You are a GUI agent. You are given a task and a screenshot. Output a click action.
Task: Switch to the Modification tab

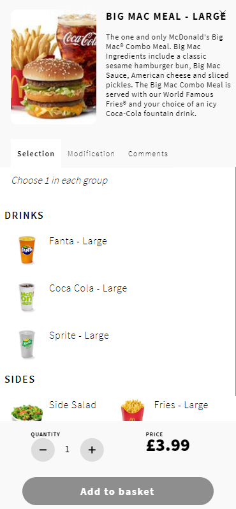91,154
